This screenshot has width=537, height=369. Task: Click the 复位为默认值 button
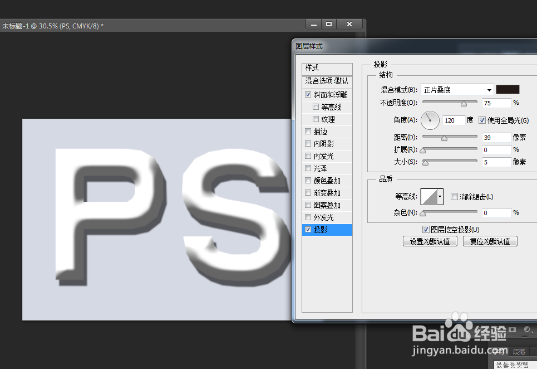coord(490,241)
